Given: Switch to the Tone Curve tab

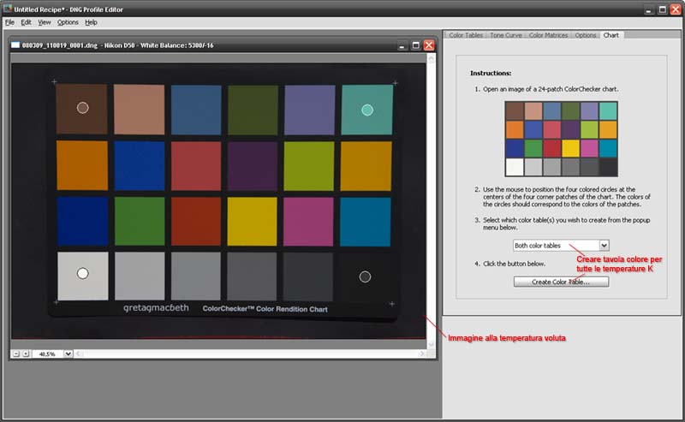Looking at the screenshot, I should (x=506, y=35).
